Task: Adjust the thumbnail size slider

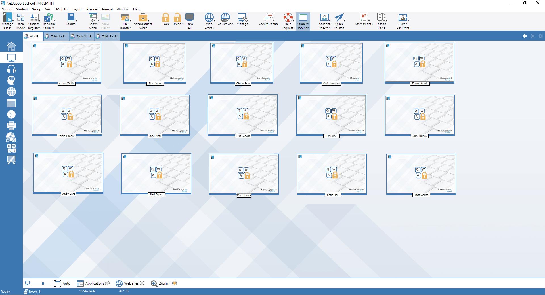Action: coord(43,283)
